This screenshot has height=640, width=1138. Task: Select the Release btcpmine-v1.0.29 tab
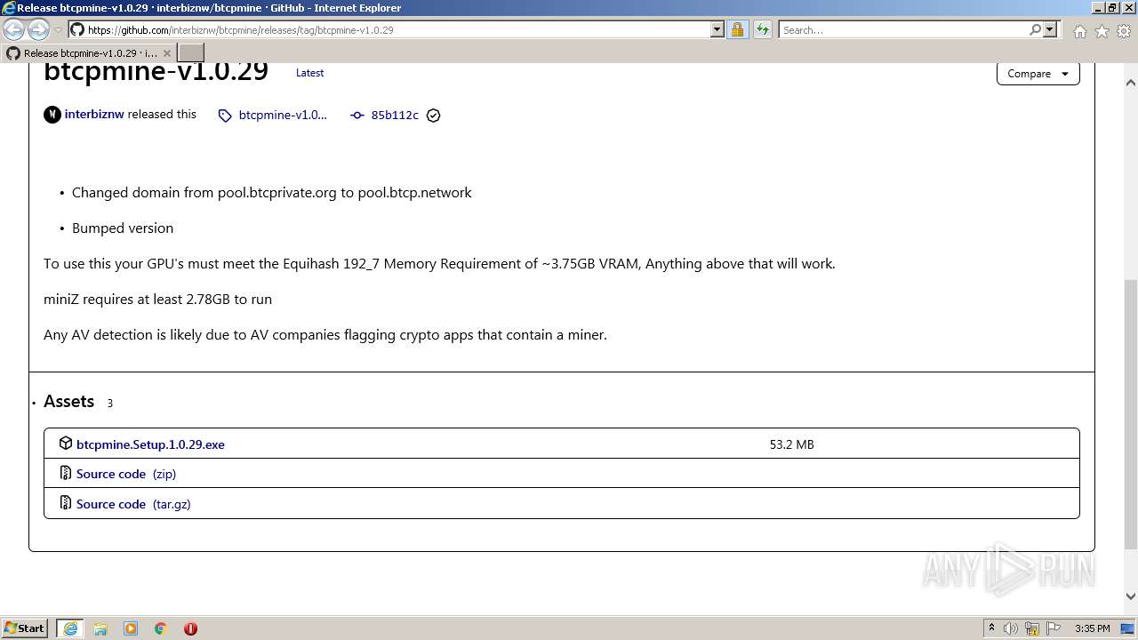click(89, 53)
